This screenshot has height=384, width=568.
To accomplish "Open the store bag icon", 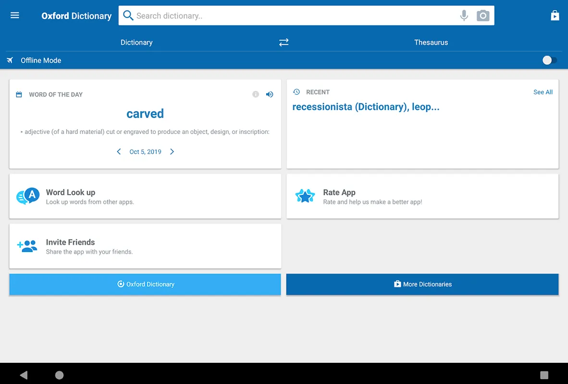I will click(555, 15).
